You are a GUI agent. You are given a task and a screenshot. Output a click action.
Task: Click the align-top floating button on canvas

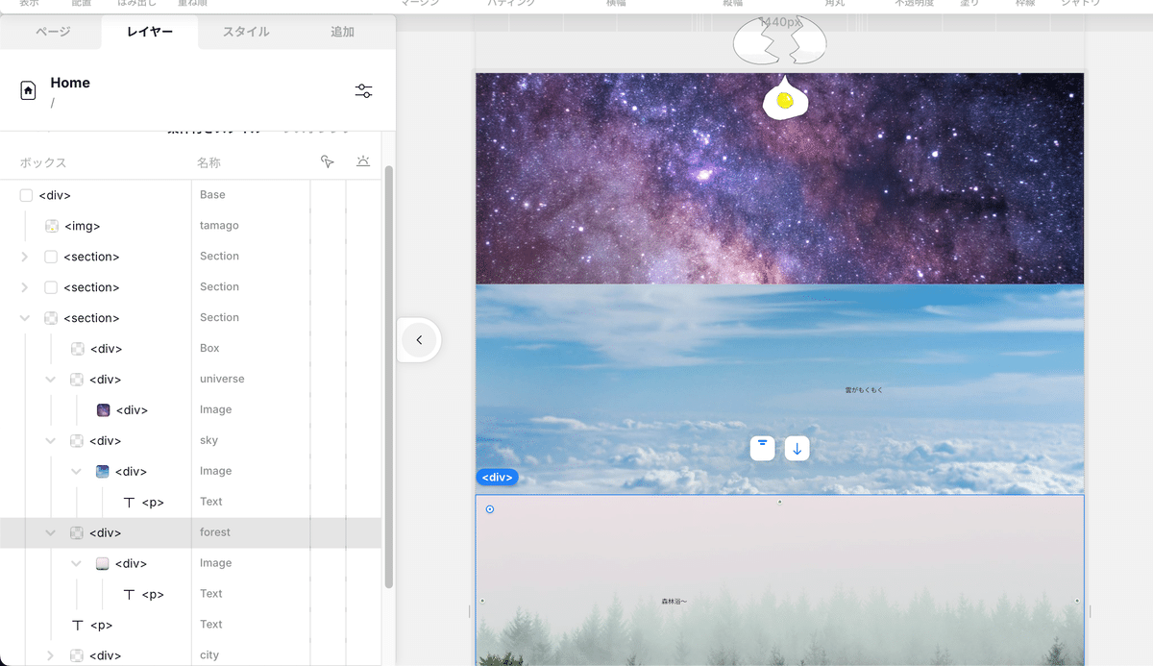763,447
